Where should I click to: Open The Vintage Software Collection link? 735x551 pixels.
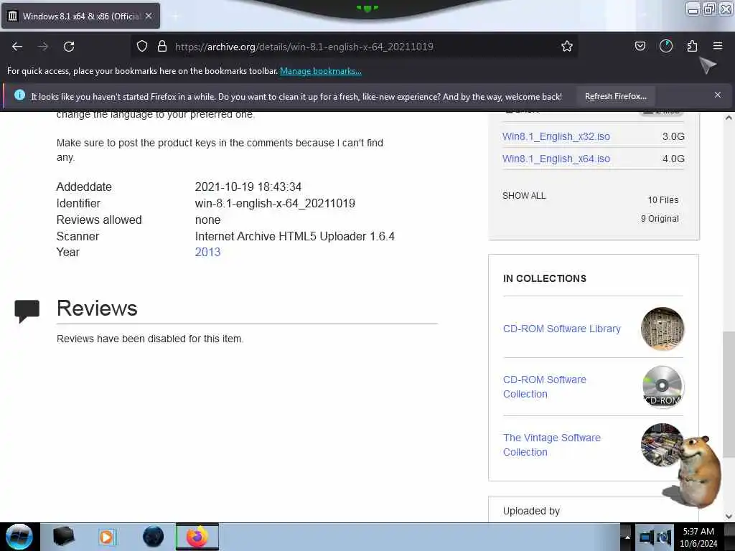click(x=552, y=445)
